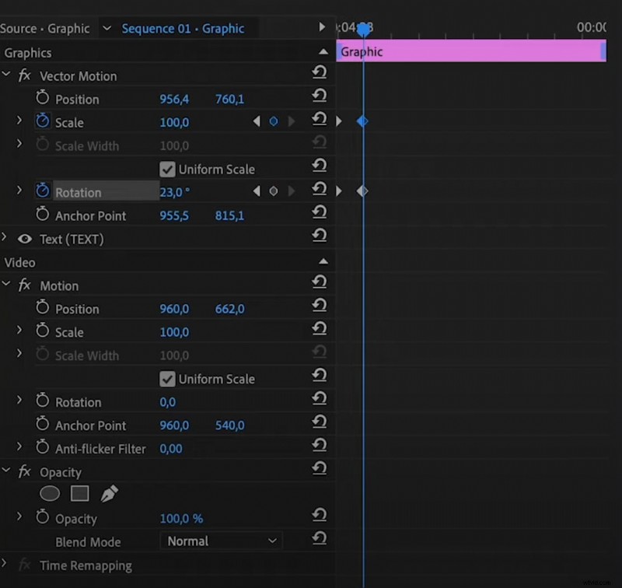This screenshot has width=622, height=588.
Task: Create a rectangle mask on Opacity
Action: click(x=78, y=493)
